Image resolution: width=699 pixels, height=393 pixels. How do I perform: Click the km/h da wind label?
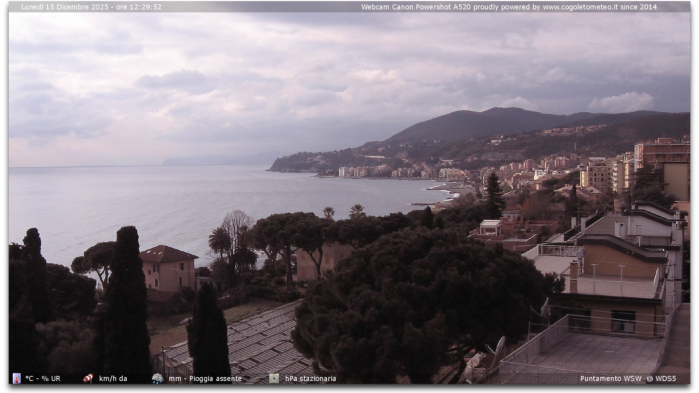pos(113,378)
